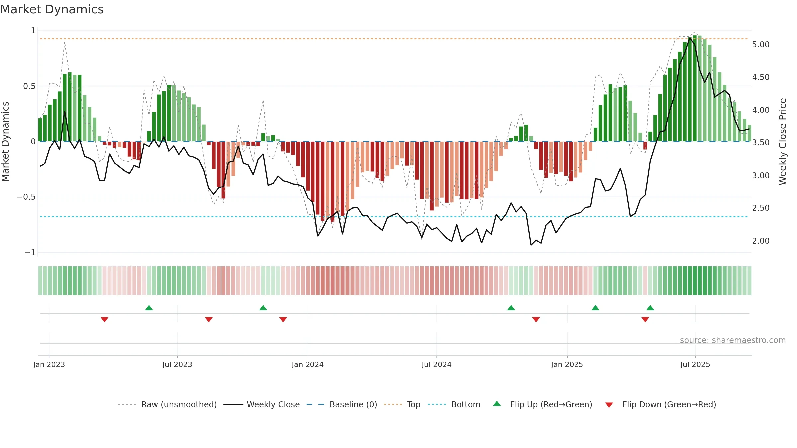Click the 5.00 price axis label
Screen dimensions: 797x448
[x=761, y=44]
